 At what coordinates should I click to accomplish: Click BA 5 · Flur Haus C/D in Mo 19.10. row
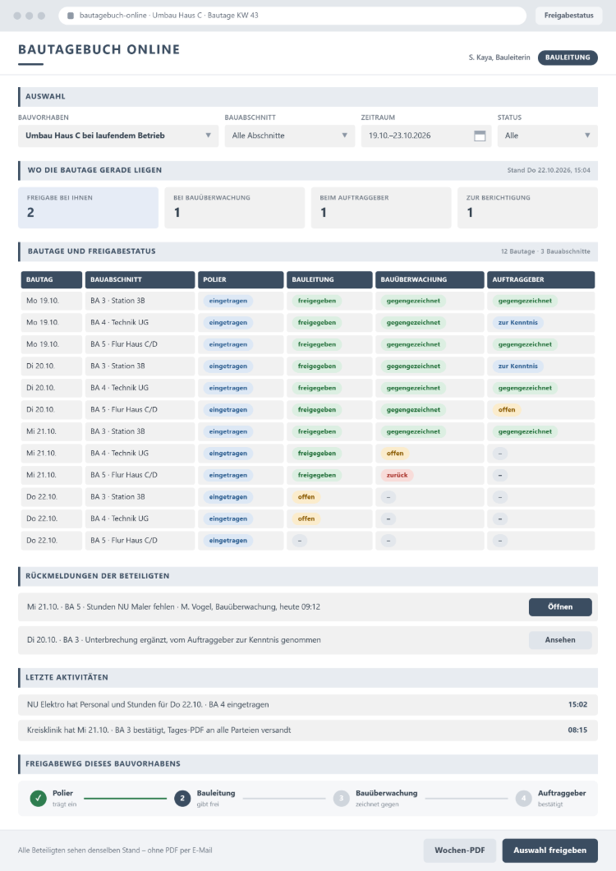tap(124, 343)
